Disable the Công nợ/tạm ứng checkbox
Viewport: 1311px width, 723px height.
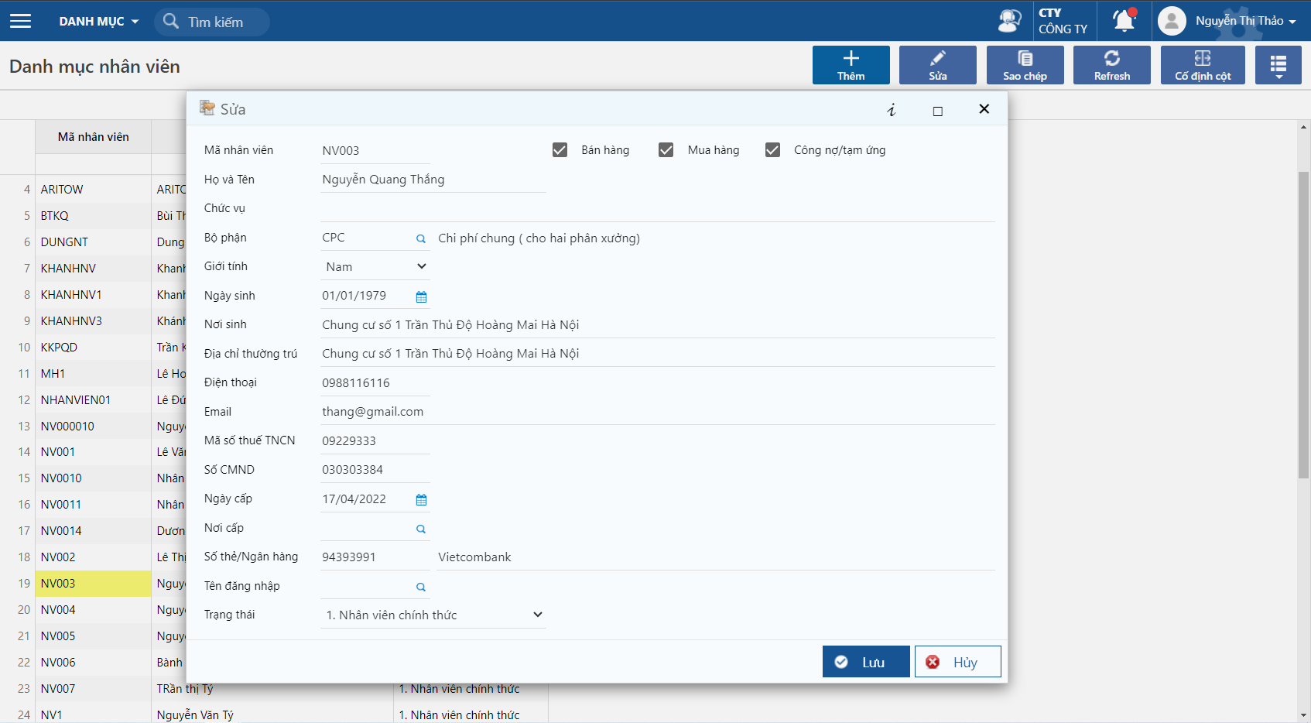point(772,150)
